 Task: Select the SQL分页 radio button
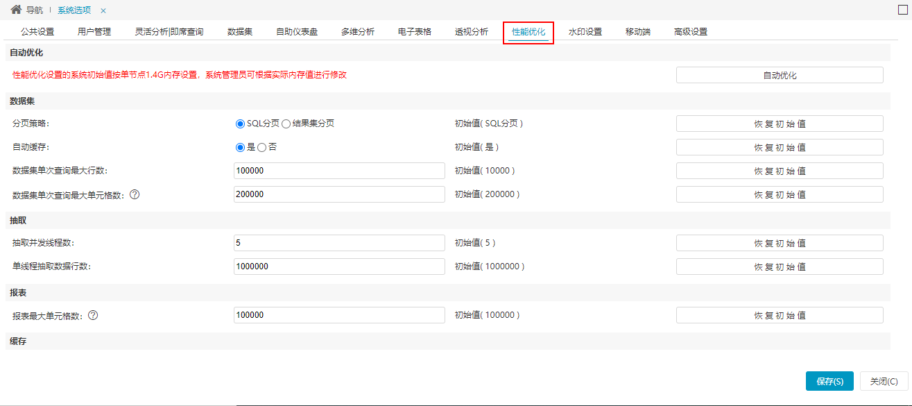241,124
